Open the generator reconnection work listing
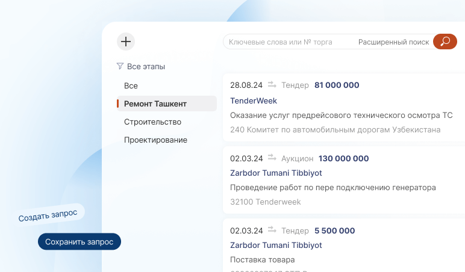Screen dimensions: 465x272 tap(332, 187)
